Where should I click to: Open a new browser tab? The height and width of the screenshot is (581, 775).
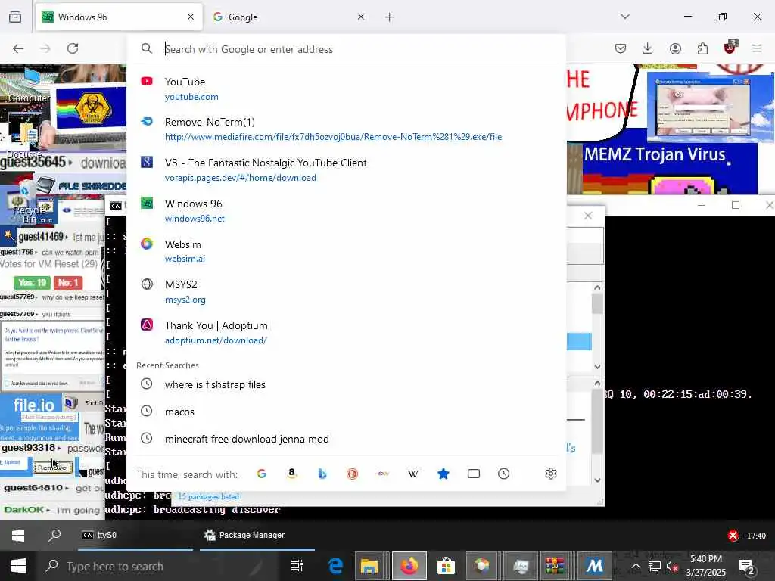click(x=390, y=17)
